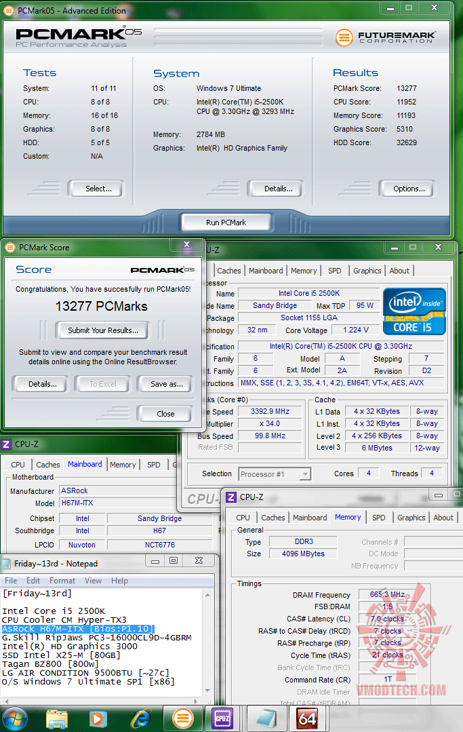
Task: Click the Socket 1155 LGA package field
Action: coord(308,317)
